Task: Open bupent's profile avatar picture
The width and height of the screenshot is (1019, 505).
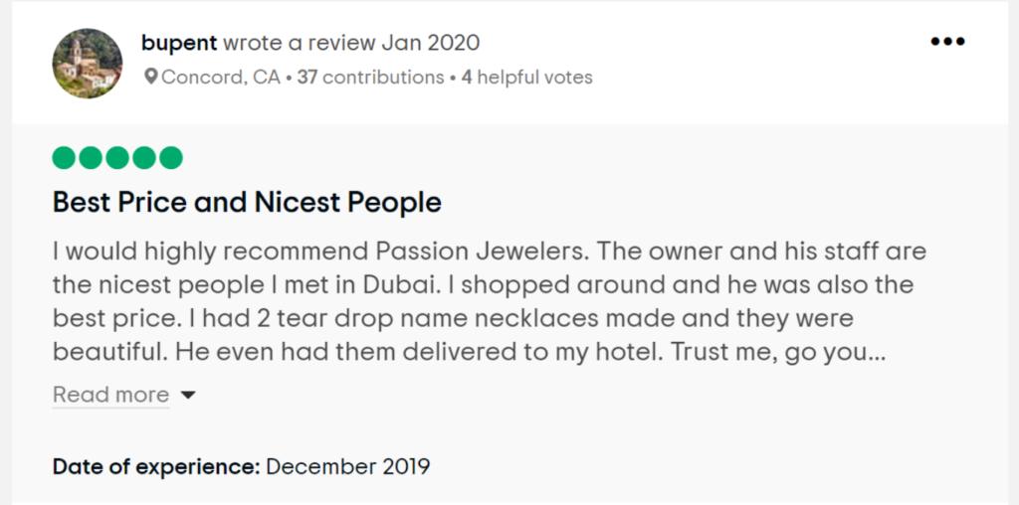Action: (86, 64)
